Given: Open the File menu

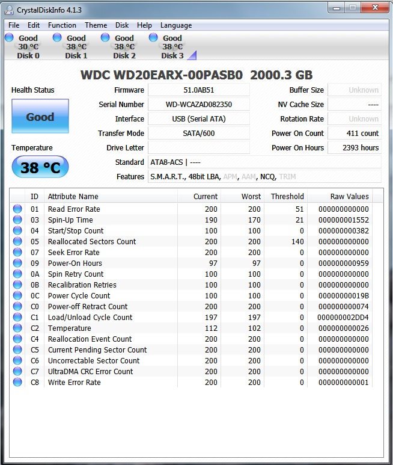Looking at the screenshot, I should click(14, 25).
